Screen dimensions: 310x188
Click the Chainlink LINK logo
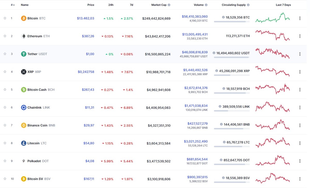coord(23,107)
